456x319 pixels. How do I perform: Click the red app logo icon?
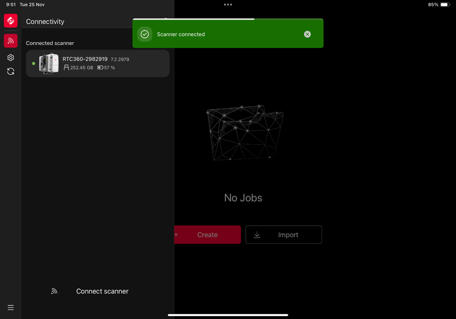[10, 20]
